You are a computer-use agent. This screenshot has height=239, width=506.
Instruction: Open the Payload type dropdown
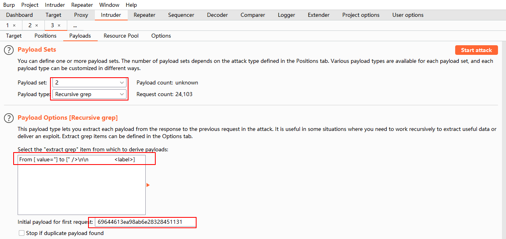coord(90,94)
